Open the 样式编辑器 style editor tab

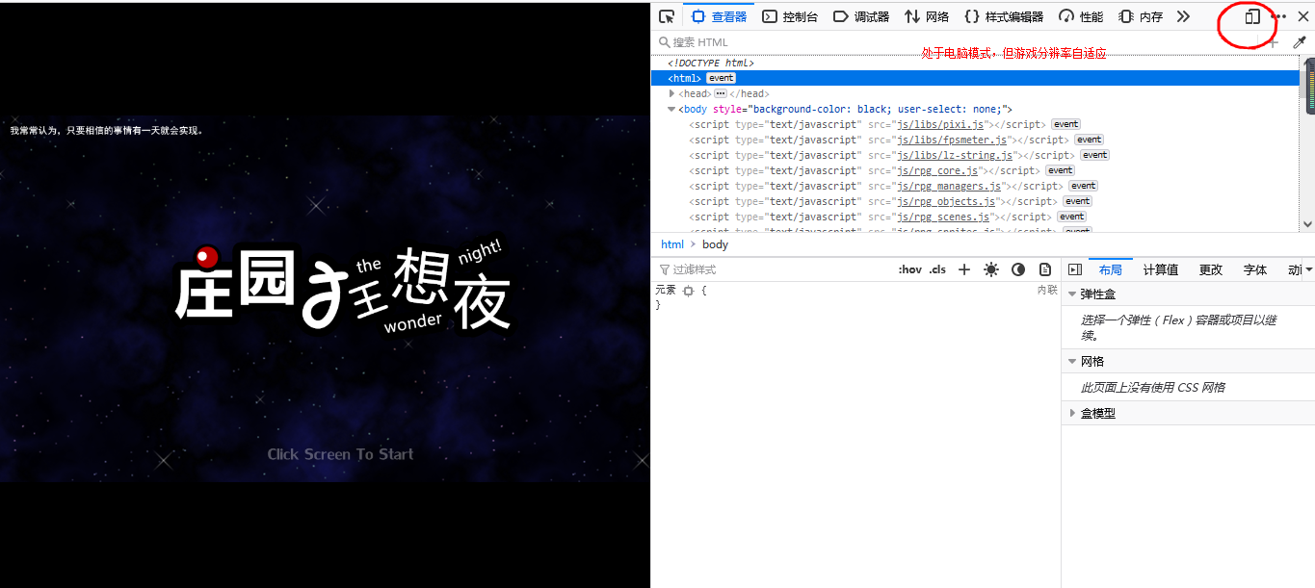1004,16
